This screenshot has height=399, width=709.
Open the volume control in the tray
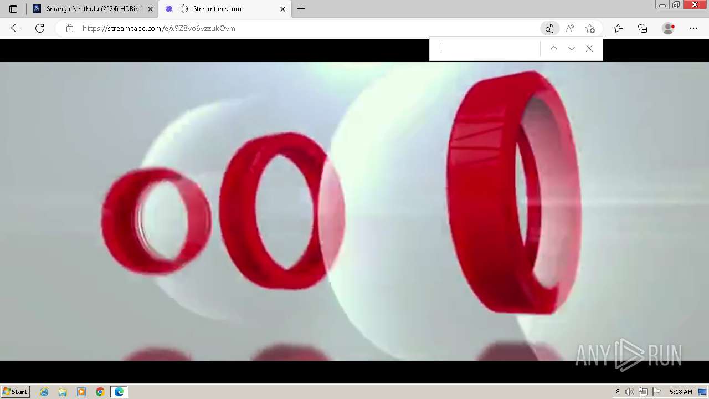(x=630, y=392)
